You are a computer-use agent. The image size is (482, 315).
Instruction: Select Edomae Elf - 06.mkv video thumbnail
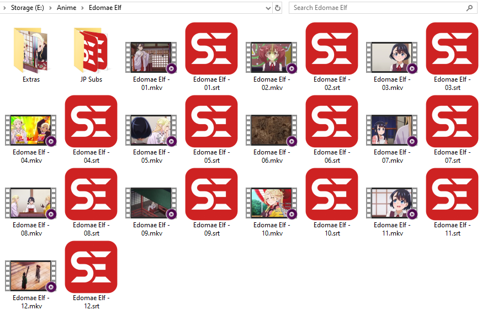click(272, 130)
